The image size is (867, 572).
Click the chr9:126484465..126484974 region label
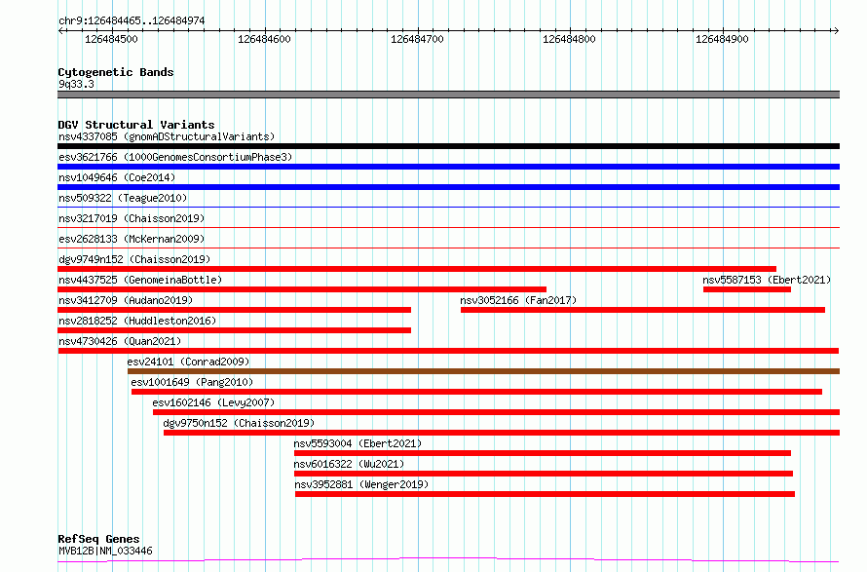pos(132,20)
